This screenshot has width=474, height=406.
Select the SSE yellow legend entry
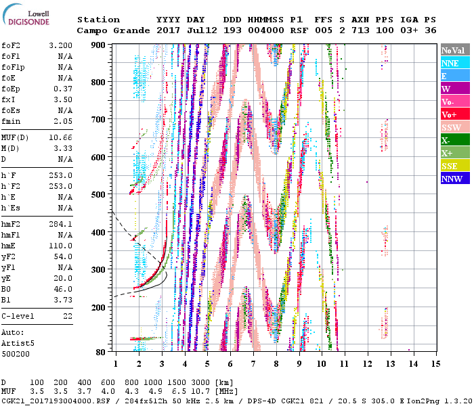pyautogui.click(x=454, y=166)
